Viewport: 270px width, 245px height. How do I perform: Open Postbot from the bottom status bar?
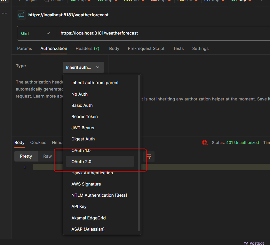(x=254, y=243)
